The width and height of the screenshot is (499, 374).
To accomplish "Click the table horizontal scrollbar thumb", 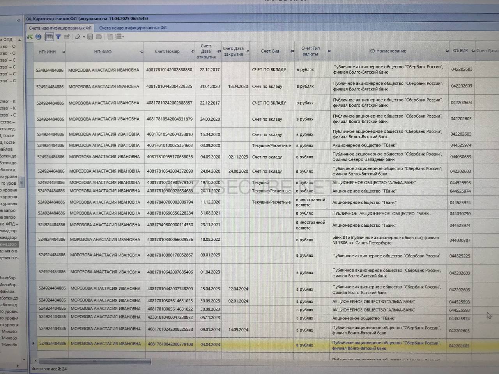I will tap(95, 361).
